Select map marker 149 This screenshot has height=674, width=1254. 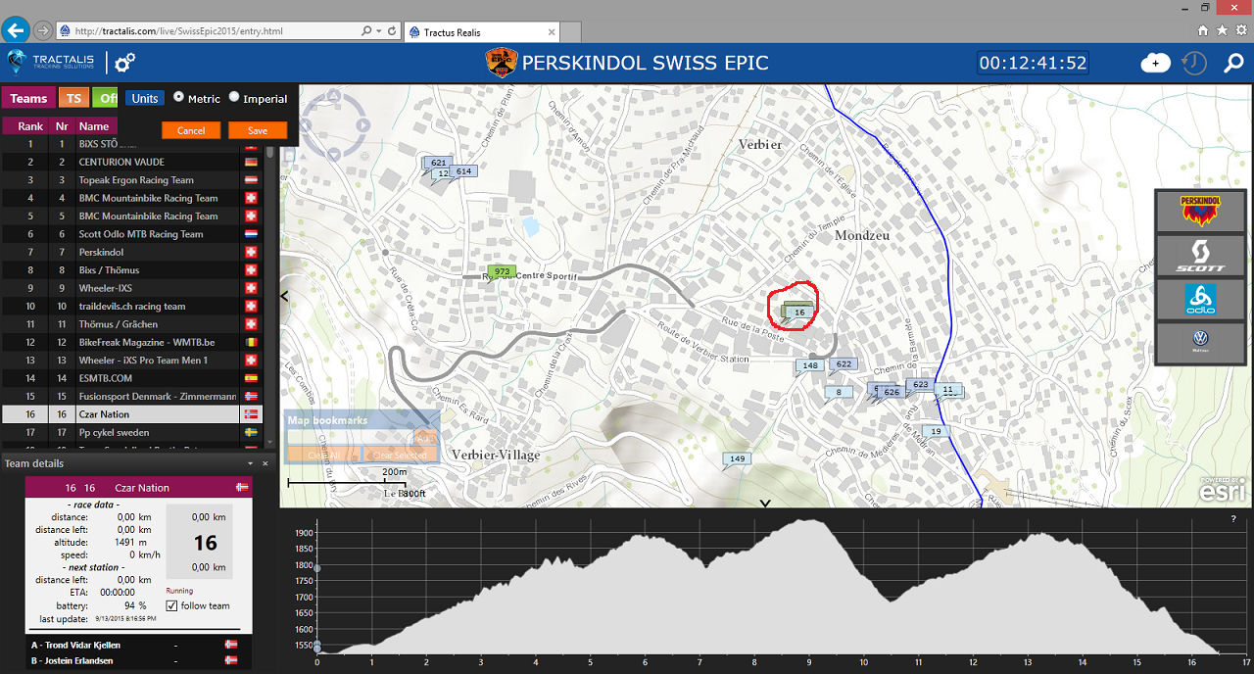click(x=737, y=458)
